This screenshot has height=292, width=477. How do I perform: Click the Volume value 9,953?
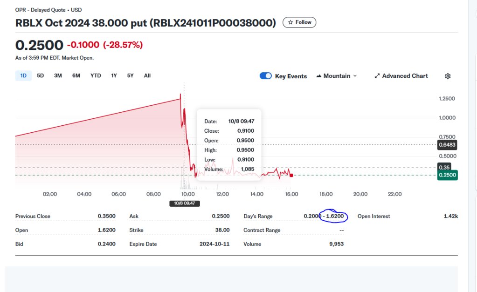click(336, 244)
